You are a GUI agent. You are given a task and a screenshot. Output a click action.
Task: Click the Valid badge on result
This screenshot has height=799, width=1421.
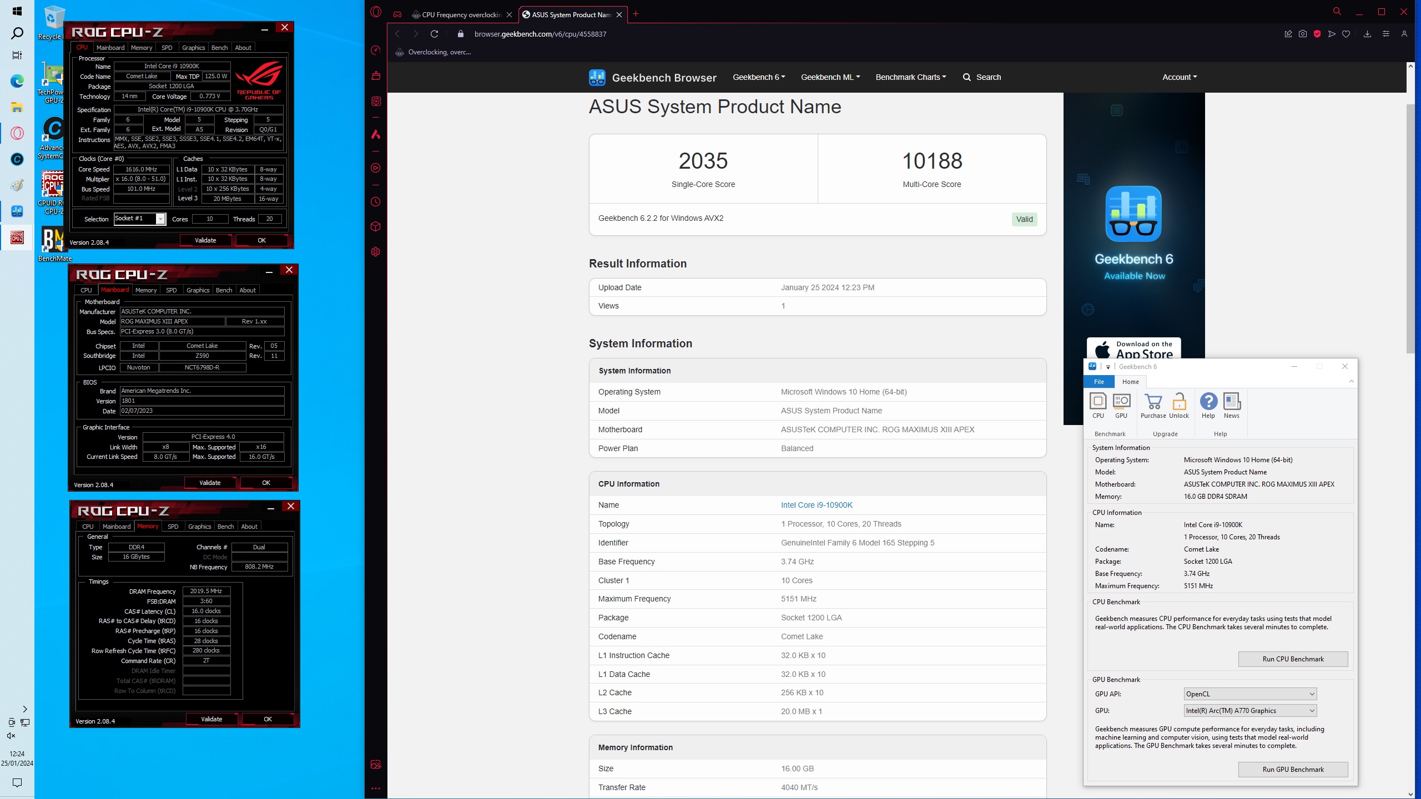pyautogui.click(x=1024, y=219)
